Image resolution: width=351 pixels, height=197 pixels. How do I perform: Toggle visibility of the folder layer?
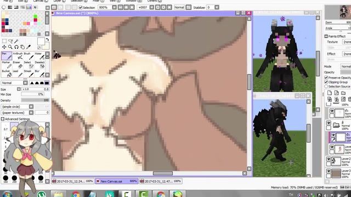pos(329,123)
